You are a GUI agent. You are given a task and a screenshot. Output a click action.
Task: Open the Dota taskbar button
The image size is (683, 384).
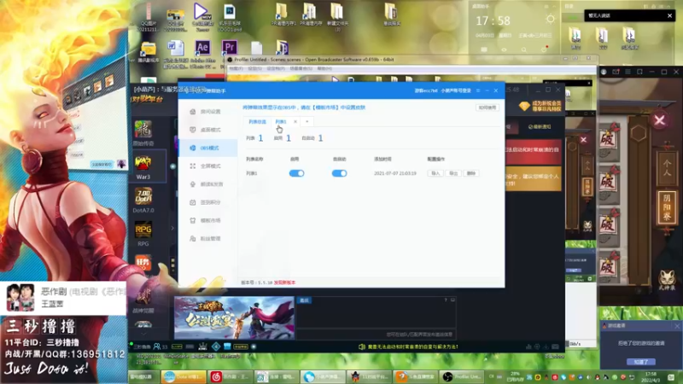(x=184, y=376)
